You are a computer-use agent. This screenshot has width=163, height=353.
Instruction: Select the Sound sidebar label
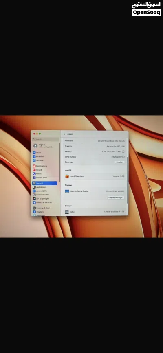[x=39, y=170]
